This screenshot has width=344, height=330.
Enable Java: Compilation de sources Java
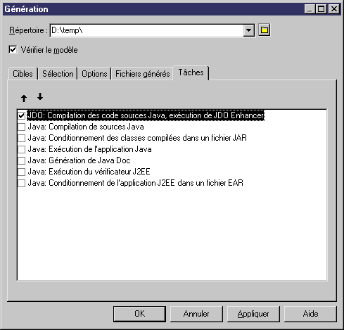pos(21,127)
